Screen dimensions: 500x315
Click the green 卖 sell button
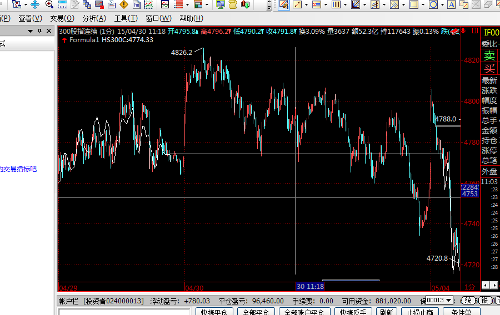point(489,55)
